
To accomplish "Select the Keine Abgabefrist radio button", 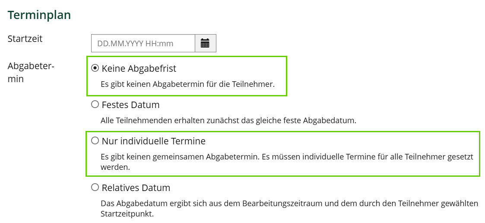I will point(95,68).
